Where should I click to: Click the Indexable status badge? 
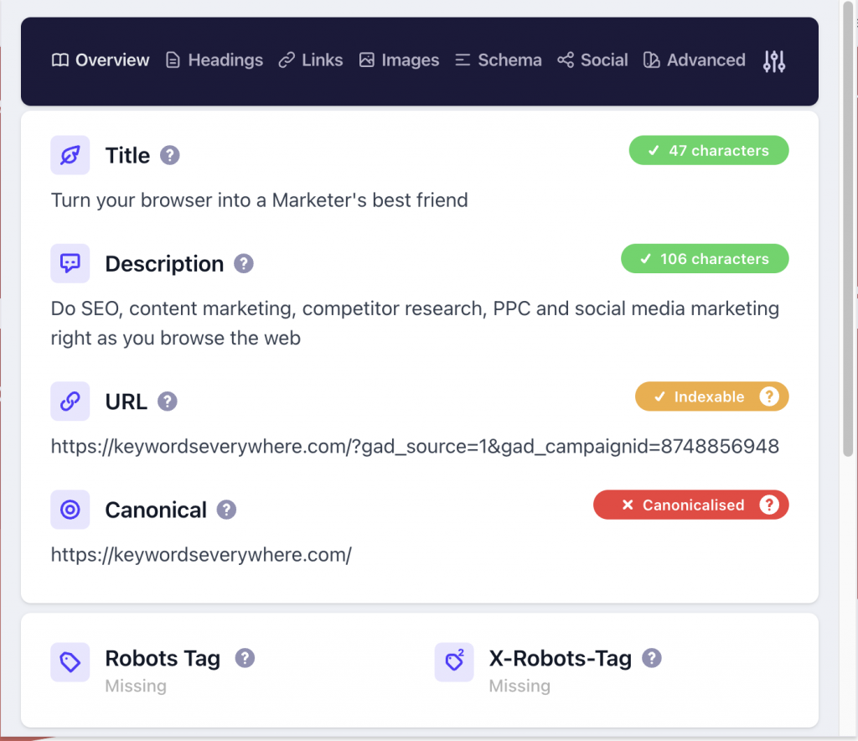(712, 396)
